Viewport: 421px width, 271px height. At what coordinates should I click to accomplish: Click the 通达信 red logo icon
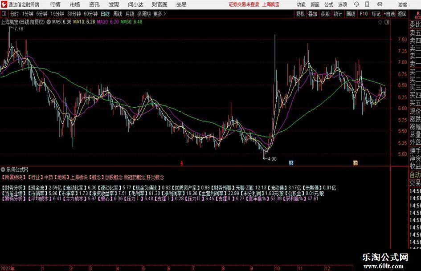(4, 4)
